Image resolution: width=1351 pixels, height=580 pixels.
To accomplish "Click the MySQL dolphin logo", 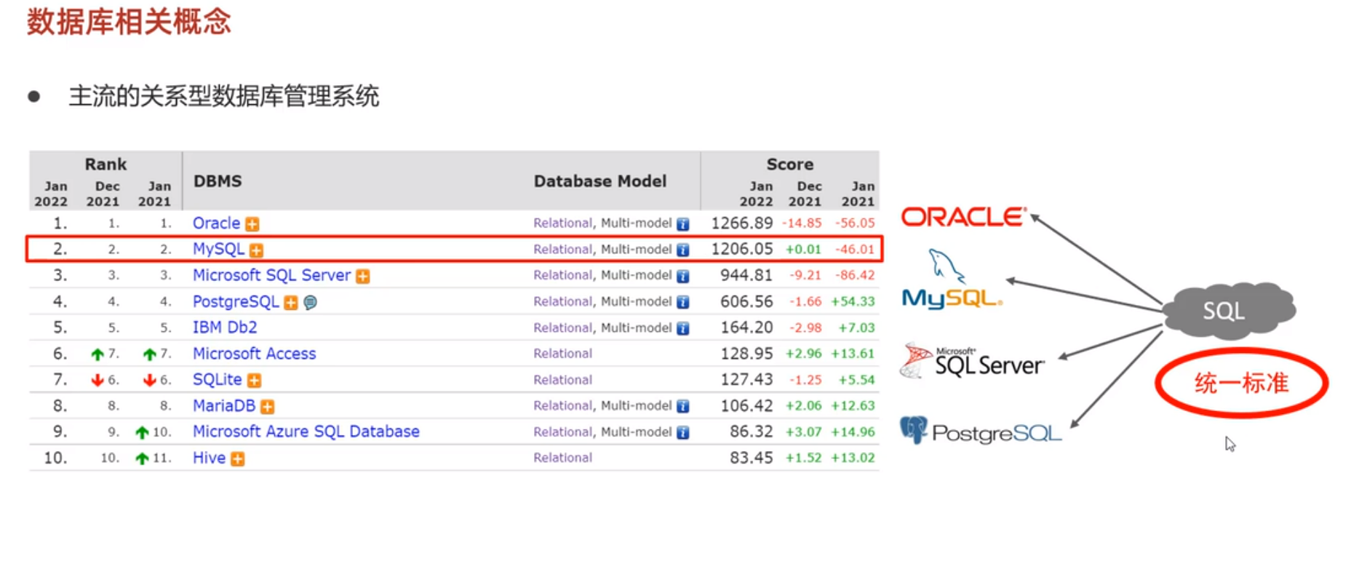I will point(952,279).
